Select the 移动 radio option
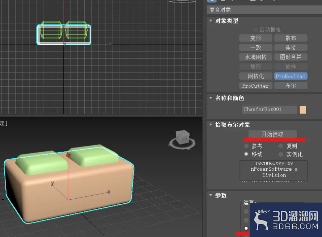This screenshot has height=237, width=322. [246, 154]
